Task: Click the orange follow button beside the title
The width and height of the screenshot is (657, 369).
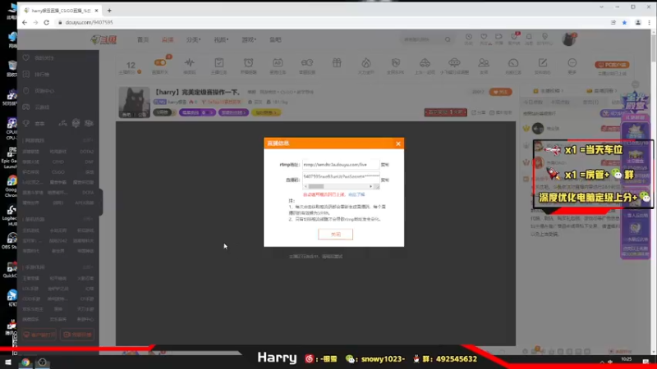Action: point(500,92)
